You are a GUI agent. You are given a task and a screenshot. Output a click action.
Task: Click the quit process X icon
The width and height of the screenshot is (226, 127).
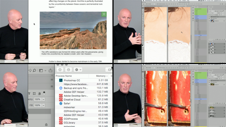coord(60,70)
